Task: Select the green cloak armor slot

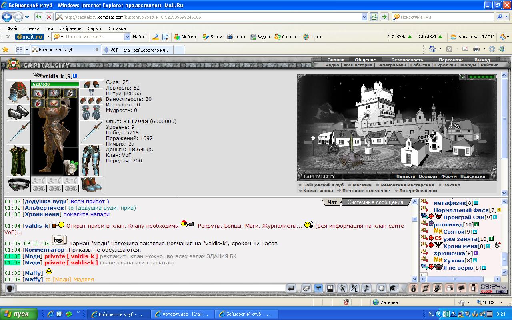Action: 18,160
